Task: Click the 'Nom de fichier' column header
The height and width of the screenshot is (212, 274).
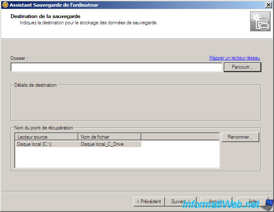Action: pyautogui.click(x=109, y=137)
